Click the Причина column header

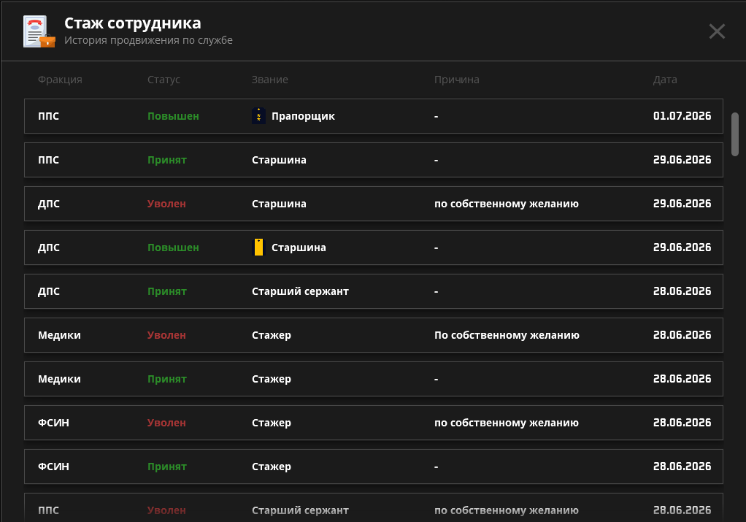click(x=456, y=80)
